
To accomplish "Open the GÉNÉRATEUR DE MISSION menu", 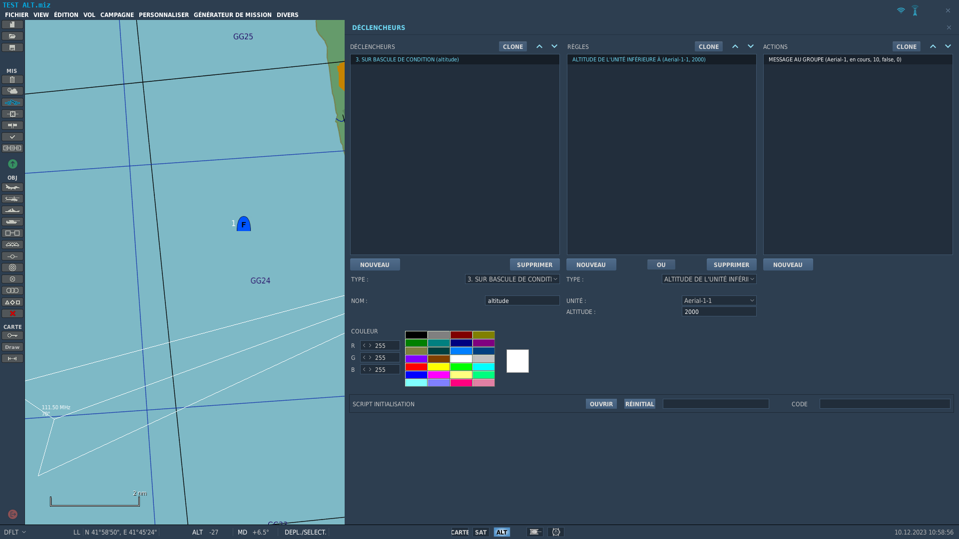I will click(233, 15).
